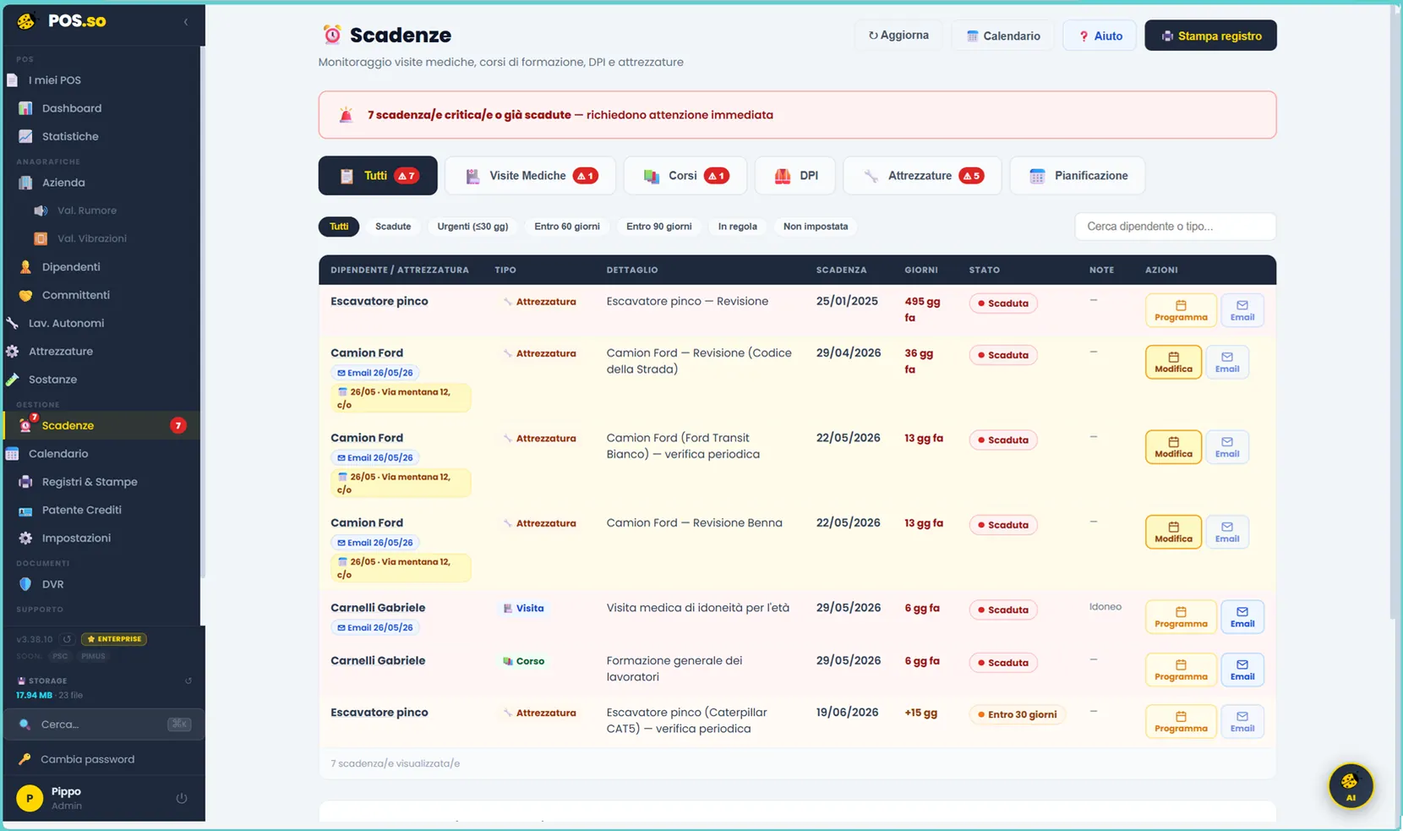Viewport: 1403px width, 831px height.
Task: Open Val. Rumore speaker icon
Action: [40, 210]
